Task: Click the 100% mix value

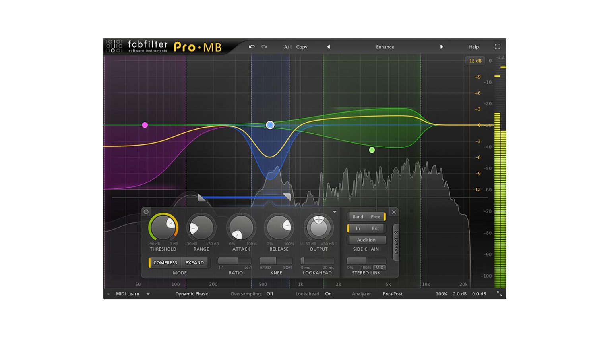Action: point(441,294)
